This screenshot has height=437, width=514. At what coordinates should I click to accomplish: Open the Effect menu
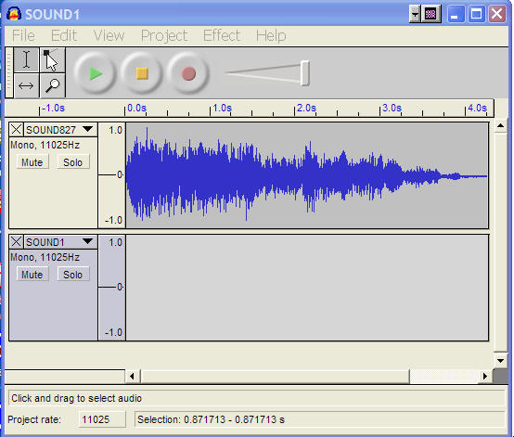(x=222, y=35)
